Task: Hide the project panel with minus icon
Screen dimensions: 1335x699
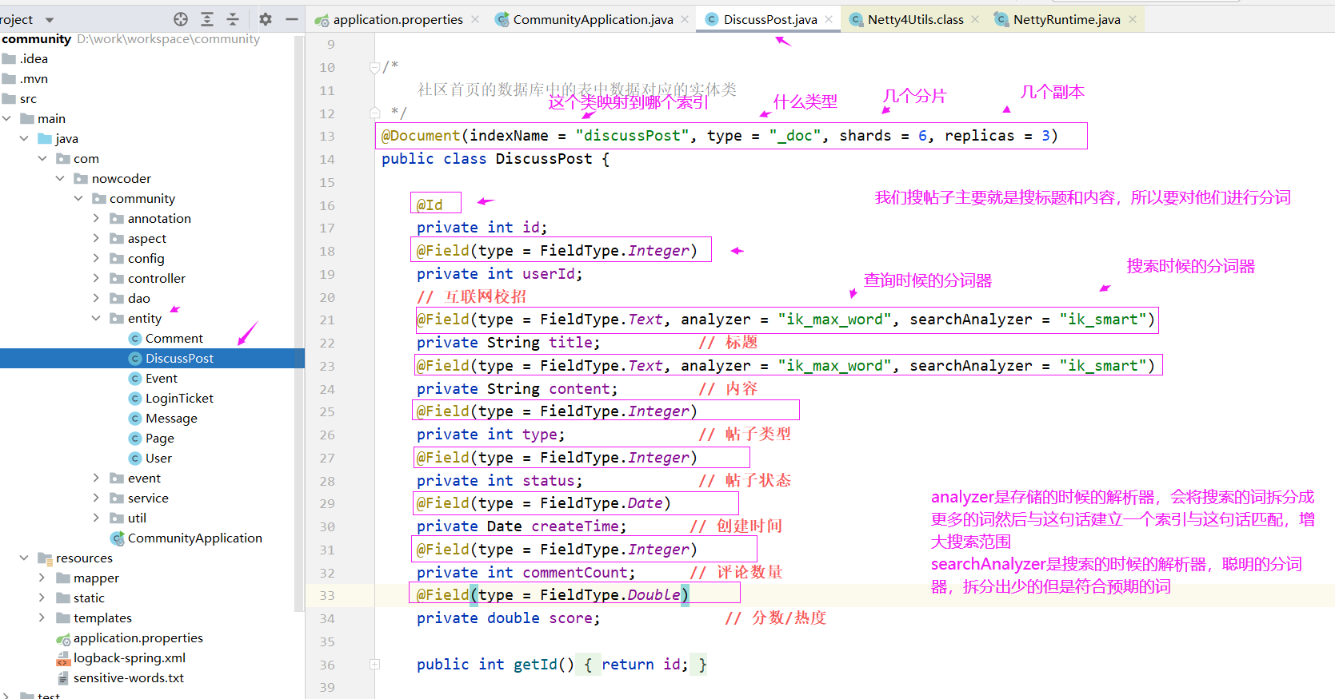Action: click(292, 19)
